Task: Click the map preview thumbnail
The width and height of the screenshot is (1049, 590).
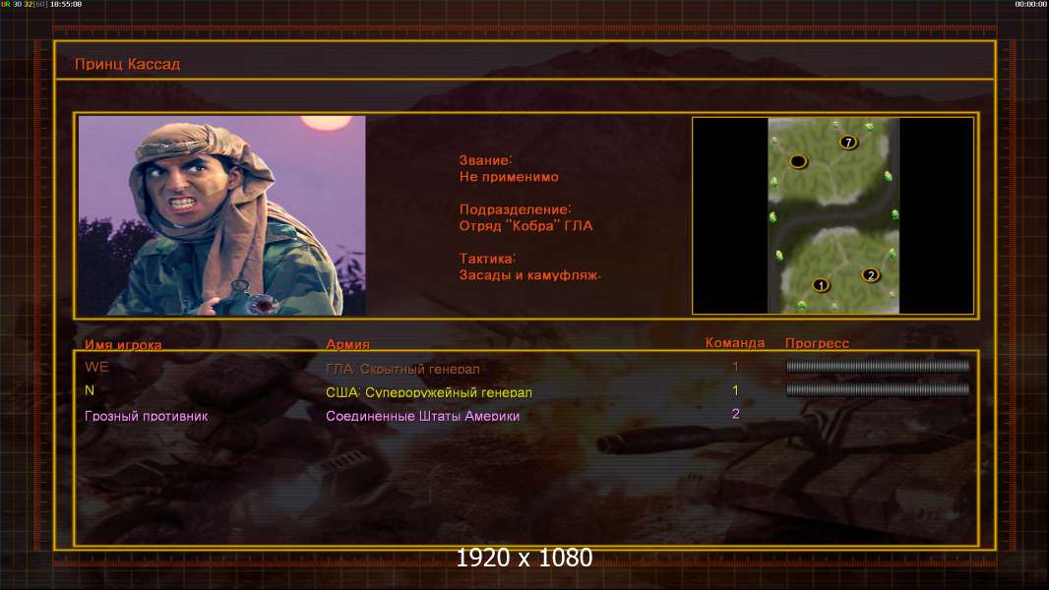Action: [833, 215]
